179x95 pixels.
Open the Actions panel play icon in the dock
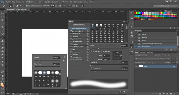131,13
